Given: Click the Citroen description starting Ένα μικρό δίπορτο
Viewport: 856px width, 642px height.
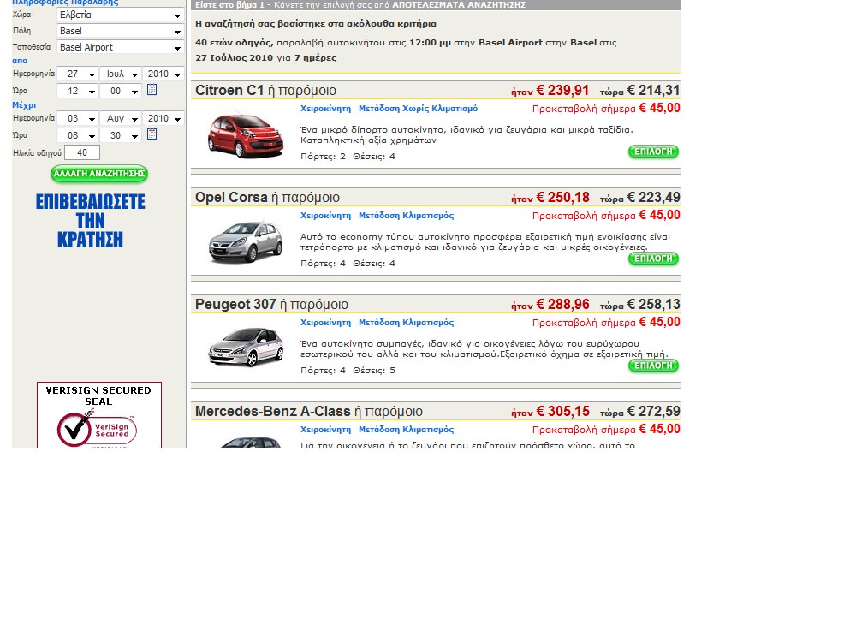Looking at the screenshot, I should [x=467, y=135].
